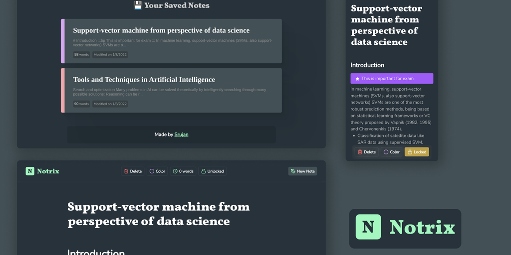The height and width of the screenshot is (255, 511).
Task: Click the trash Delete icon in the preview card
Action: tap(360, 152)
